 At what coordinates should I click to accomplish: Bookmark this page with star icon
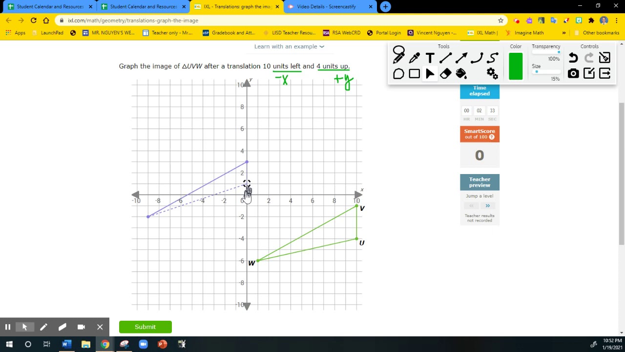click(500, 21)
